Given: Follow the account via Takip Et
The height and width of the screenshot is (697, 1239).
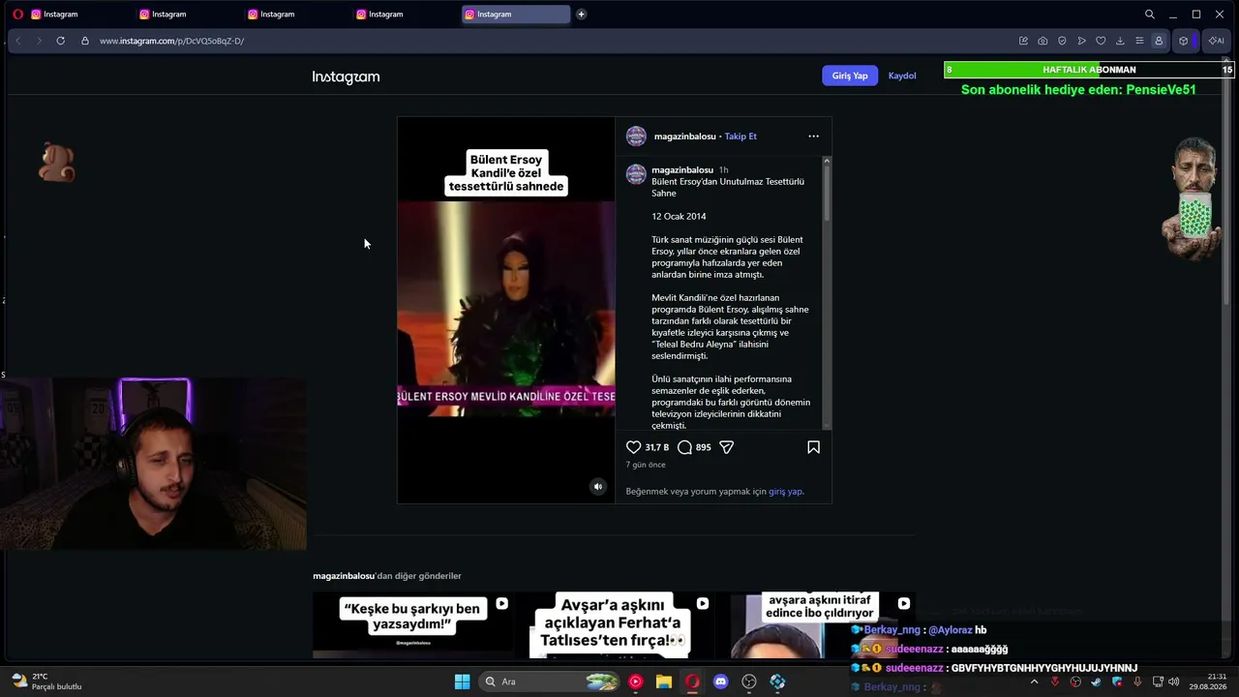Looking at the screenshot, I should [740, 136].
